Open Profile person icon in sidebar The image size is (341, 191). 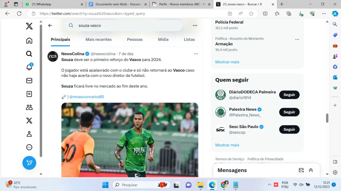[x=29, y=134]
